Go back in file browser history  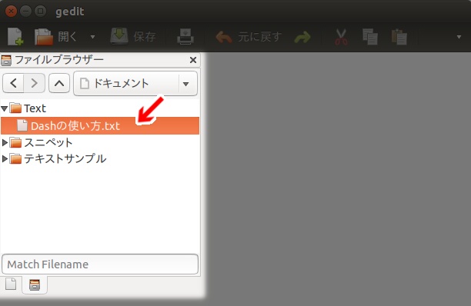(13, 83)
